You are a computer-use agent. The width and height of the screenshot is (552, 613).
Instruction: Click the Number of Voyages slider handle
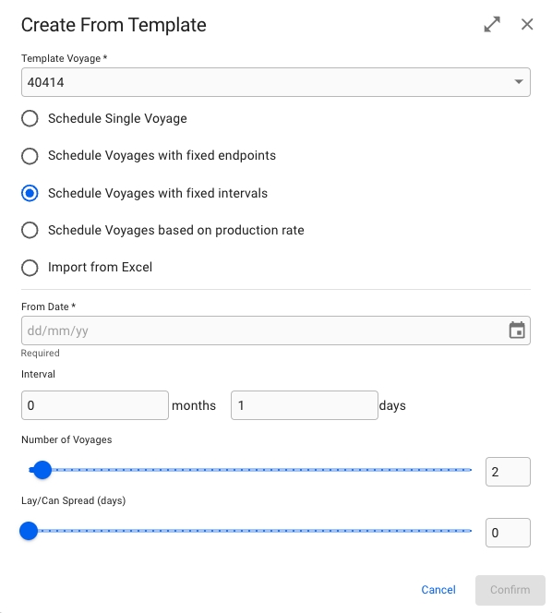pyautogui.click(x=42, y=470)
